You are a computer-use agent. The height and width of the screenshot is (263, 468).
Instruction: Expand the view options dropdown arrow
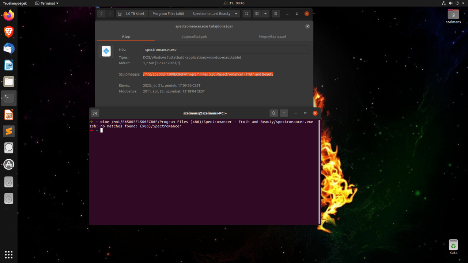tap(265, 14)
